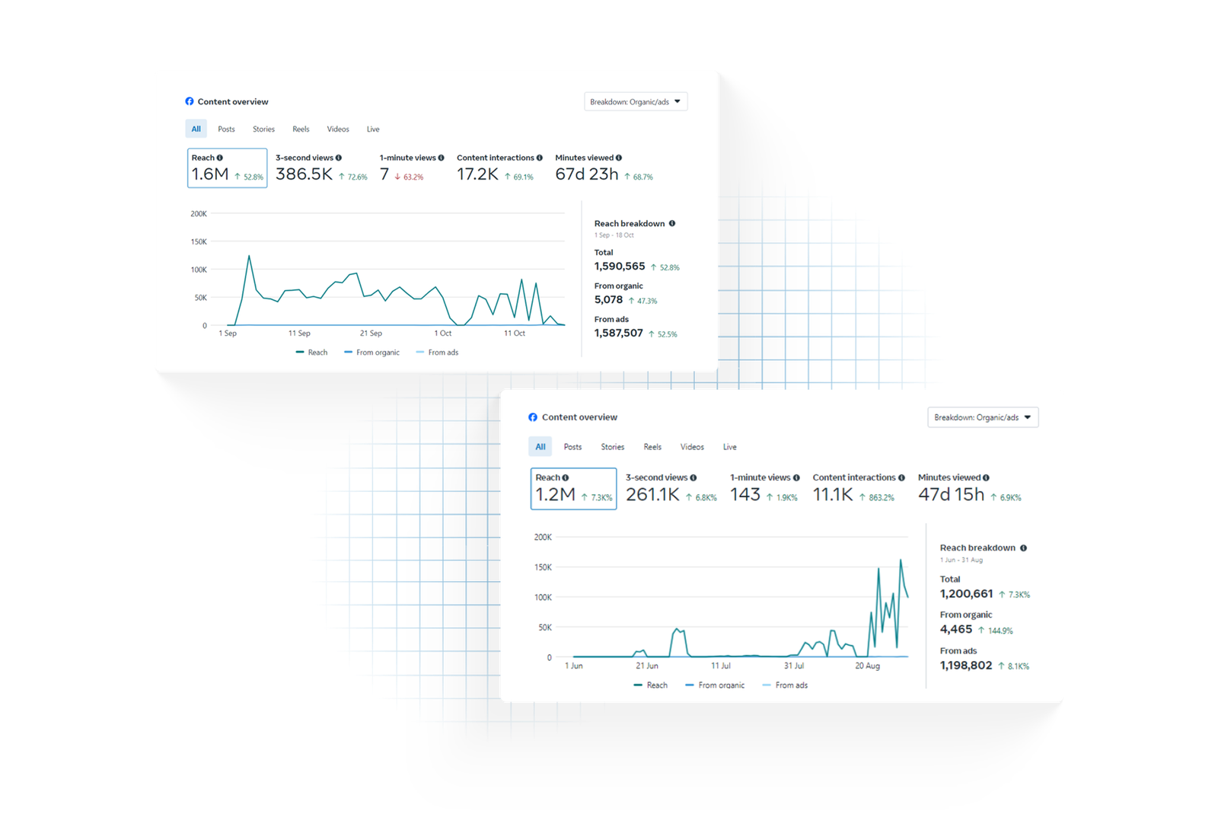Click info icon beside Minutes viewed in upper panel
Viewport: 1218px width, 830px height.
click(x=619, y=158)
